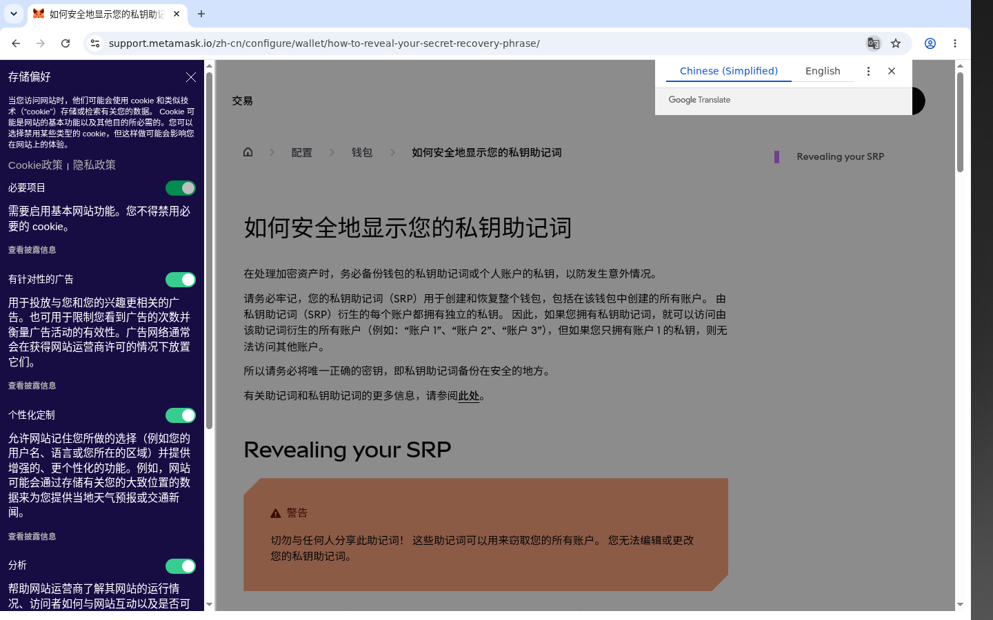Open the 钱包 breadcrumb link

coord(362,153)
